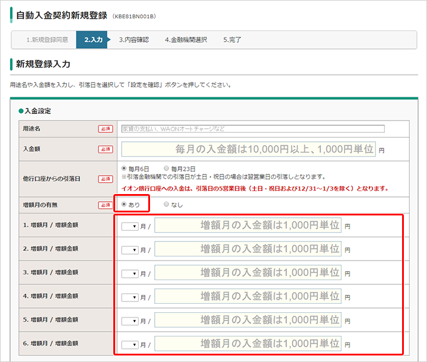427x362 pixels.
Task: Open month dropdown for 1. 増額月
Action: pyautogui.click(x=130, y=226)
